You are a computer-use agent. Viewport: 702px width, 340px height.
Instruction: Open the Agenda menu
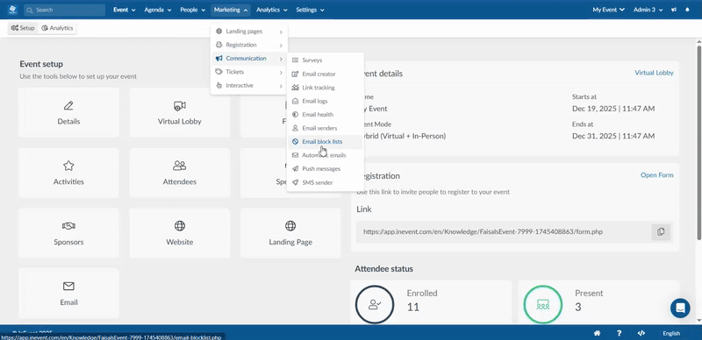[x=158, y=10]
